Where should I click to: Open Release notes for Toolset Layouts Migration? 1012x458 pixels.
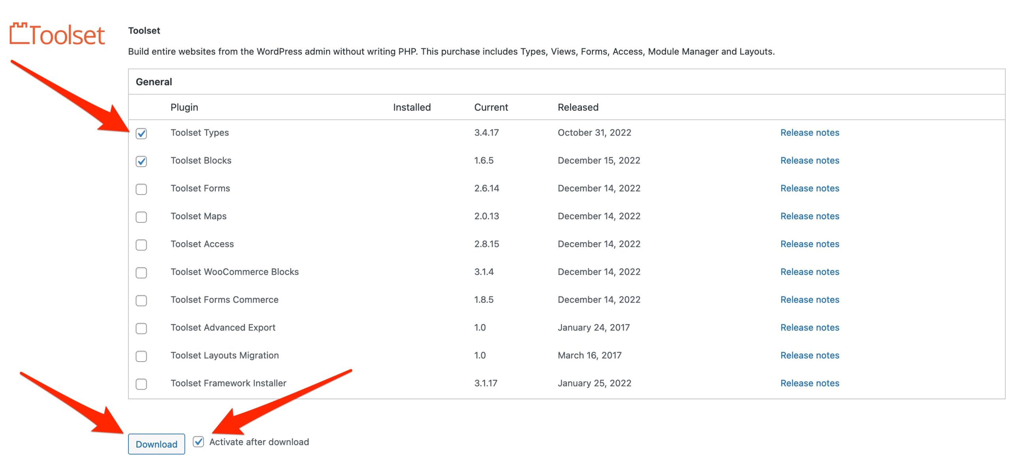pyautogui.click(x=810, y=355)
